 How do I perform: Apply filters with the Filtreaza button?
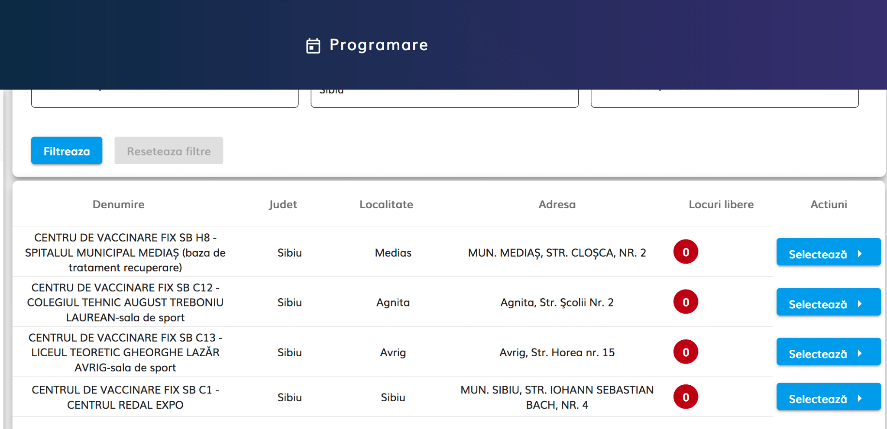(x=67, y=151)
